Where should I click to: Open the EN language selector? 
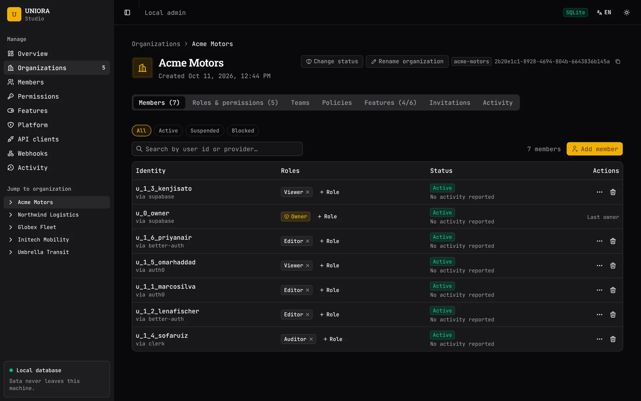604,12
